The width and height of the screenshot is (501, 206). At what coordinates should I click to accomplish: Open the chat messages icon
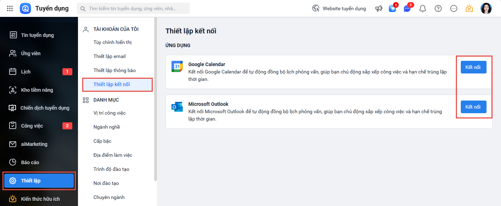(407, 8)
